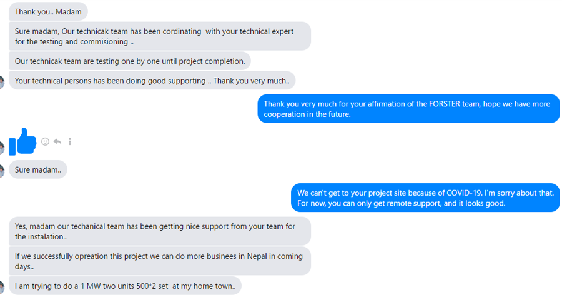Select the "1 MW two units" message
Image resolution: width=562 pixels, height=297 pixels.
tap(125, 286)
